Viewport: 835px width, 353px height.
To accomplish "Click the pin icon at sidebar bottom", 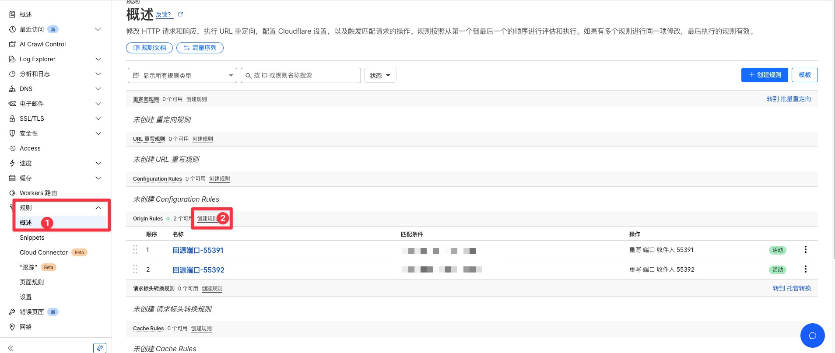I will click(100, 348).
